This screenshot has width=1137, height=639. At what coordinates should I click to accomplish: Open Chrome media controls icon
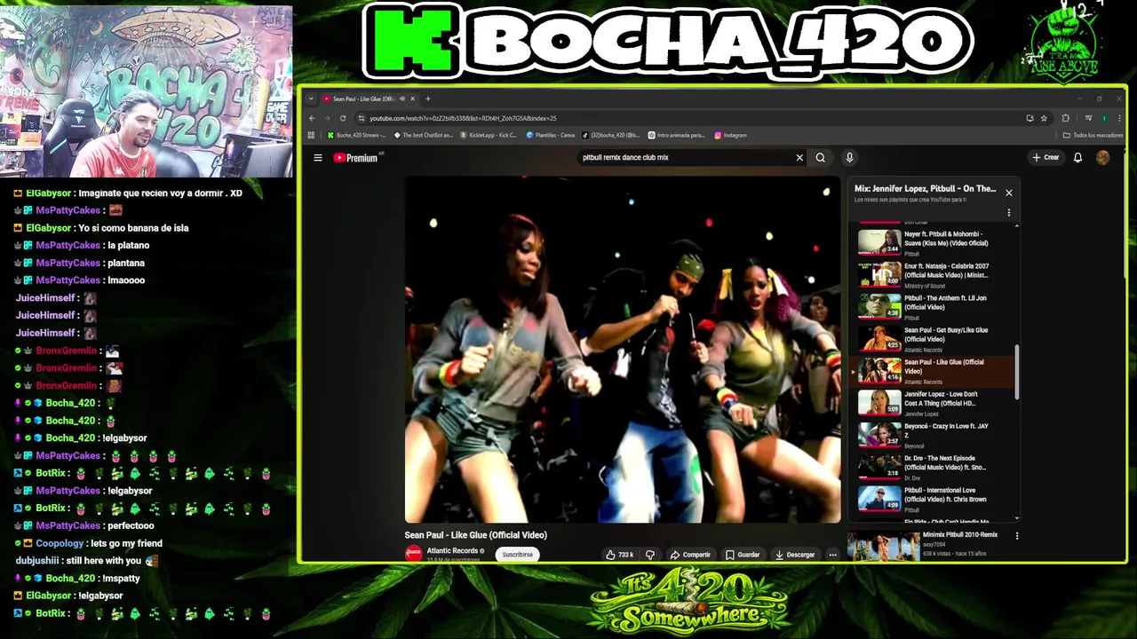tap(1088, 118)
